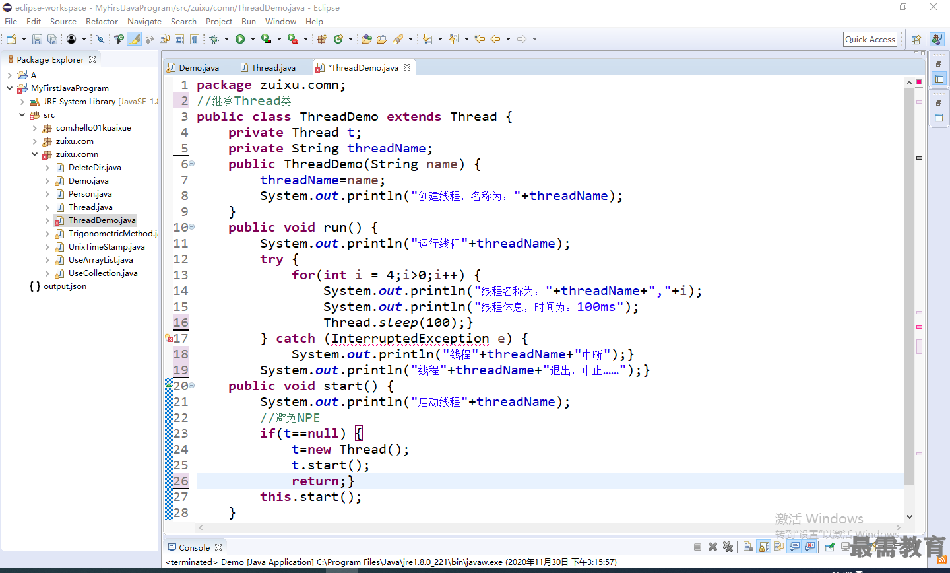950x573 pixels.
Task: Click Pin Console icon
Action: click(830, 547)
